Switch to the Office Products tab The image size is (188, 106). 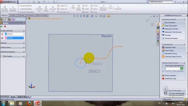[41, 15]
